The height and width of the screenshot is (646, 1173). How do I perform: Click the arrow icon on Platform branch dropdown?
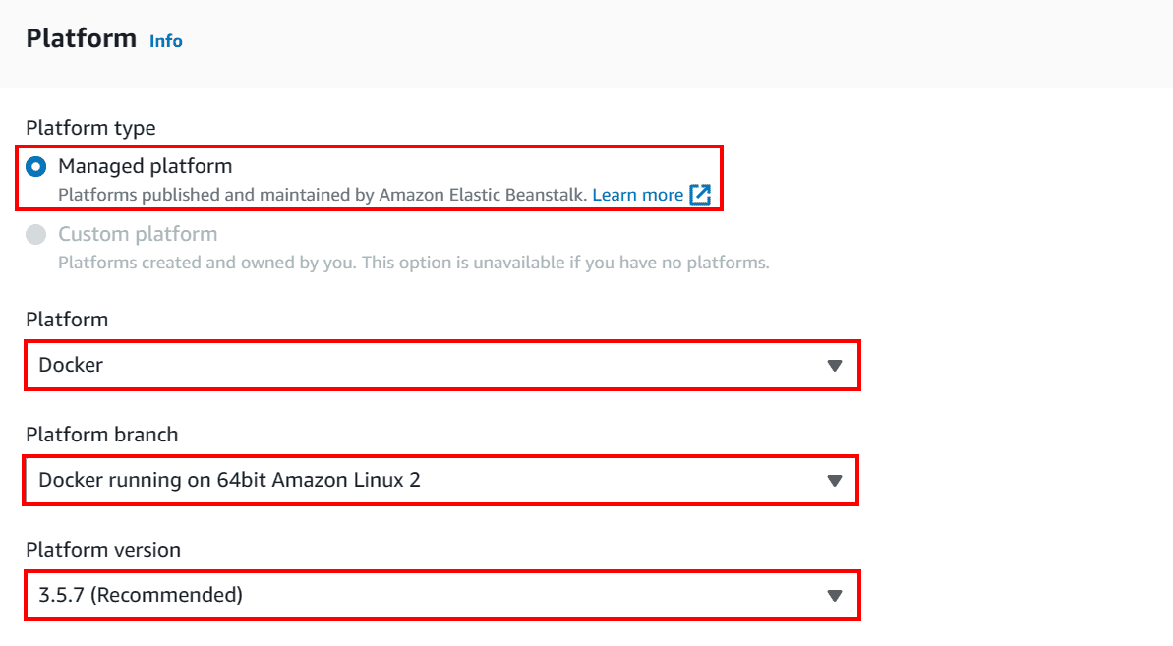[x=835, y=481]
